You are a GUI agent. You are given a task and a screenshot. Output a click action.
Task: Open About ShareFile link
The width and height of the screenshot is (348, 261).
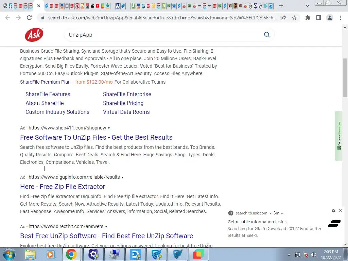click(x=45, y=103)
